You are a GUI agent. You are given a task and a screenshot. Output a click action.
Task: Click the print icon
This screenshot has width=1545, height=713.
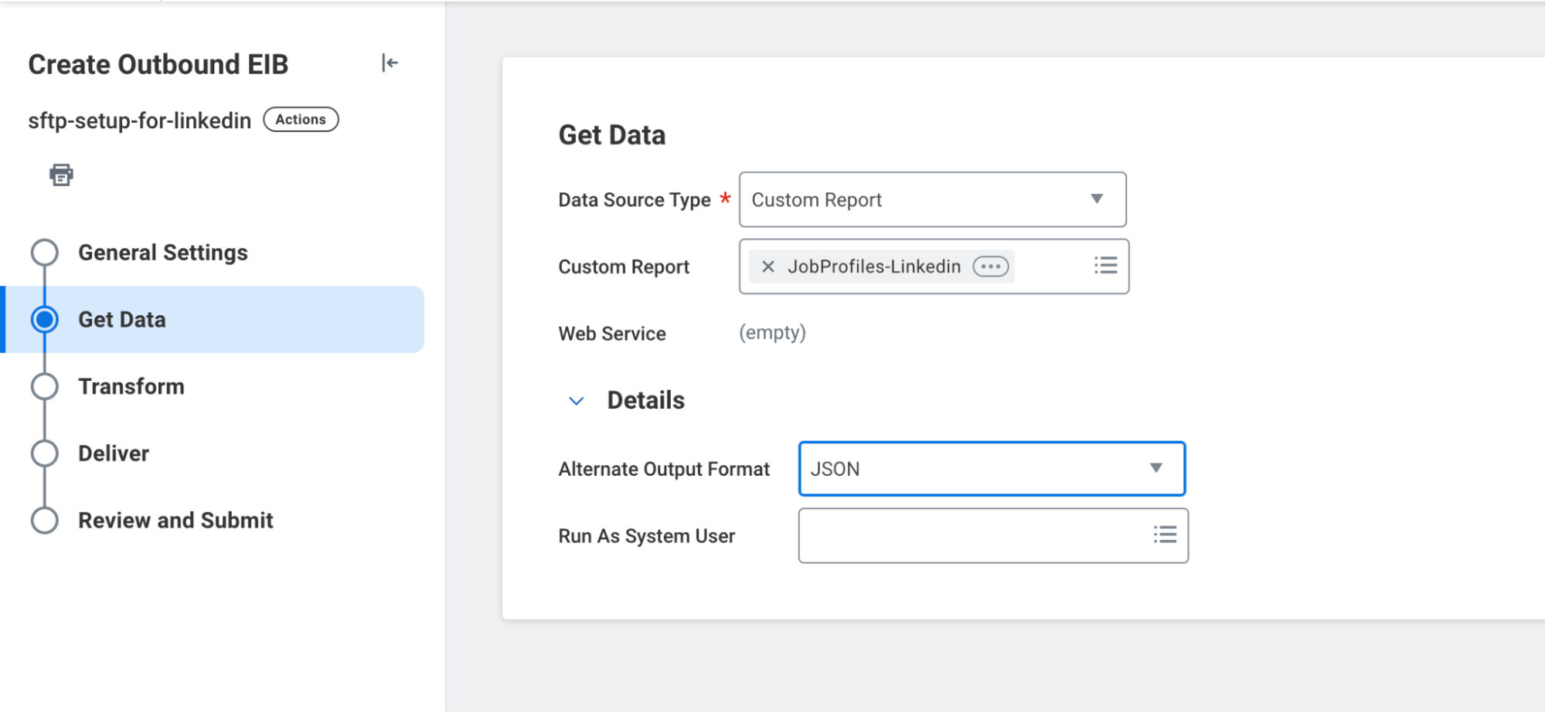[x=61, y=175]
